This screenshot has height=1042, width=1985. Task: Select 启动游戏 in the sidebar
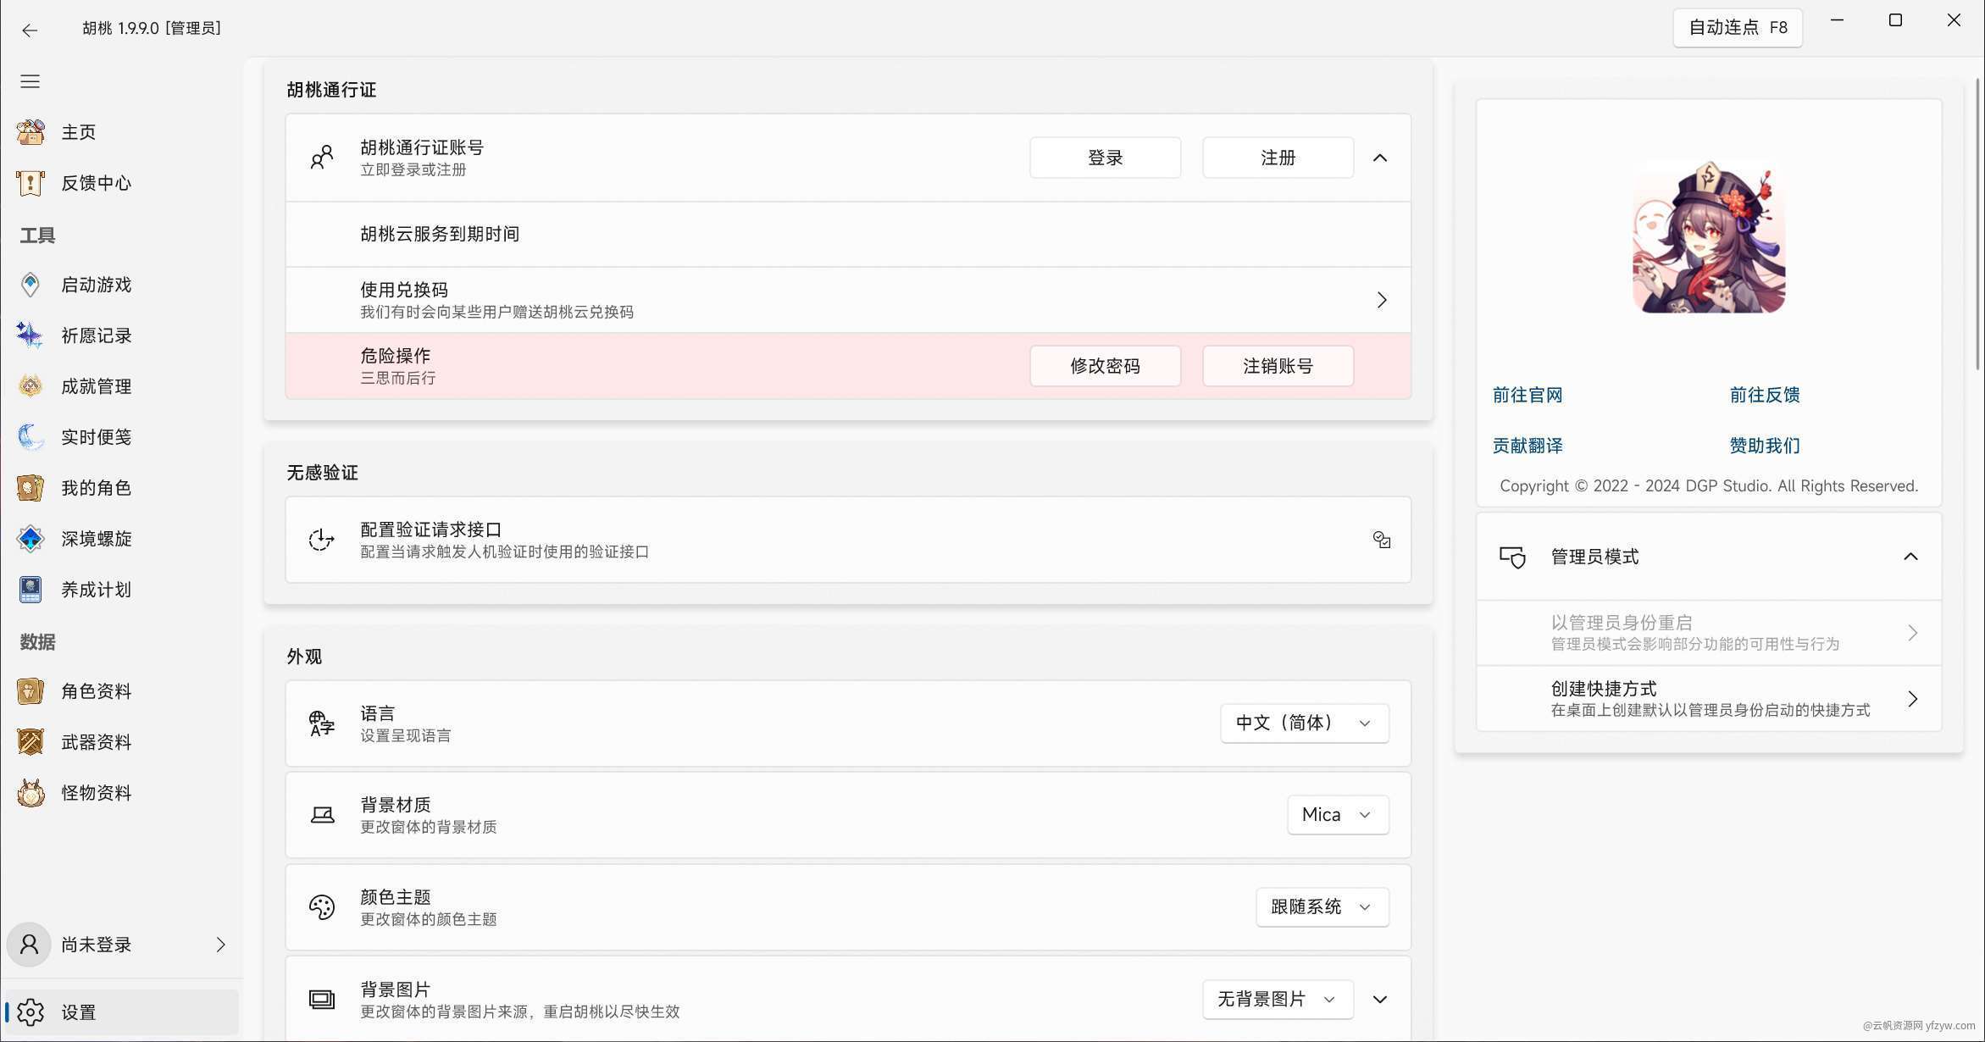pyautogui.click(x=120, y=285)
